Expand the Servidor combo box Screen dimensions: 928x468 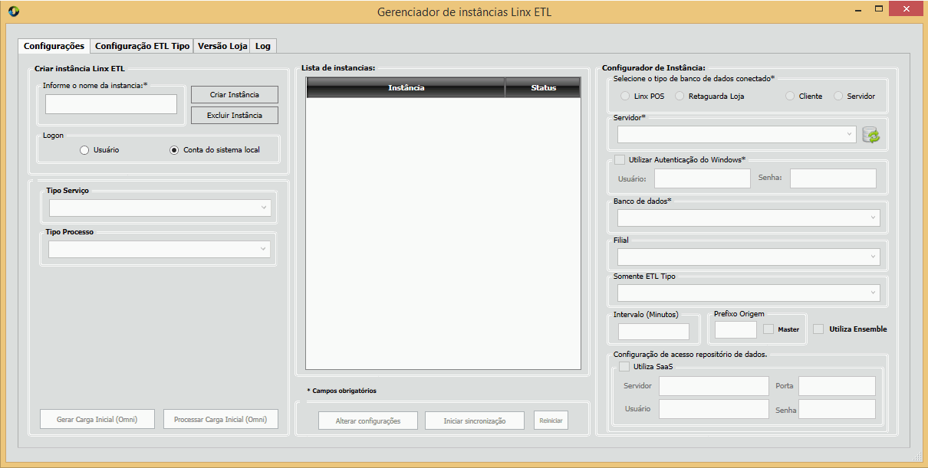click(736, 134)
